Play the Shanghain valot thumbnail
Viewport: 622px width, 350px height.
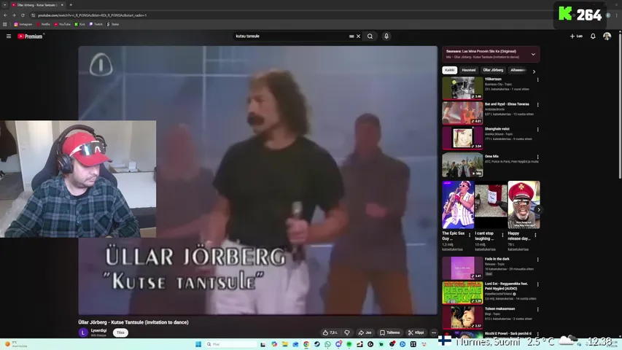click(462, 138)
